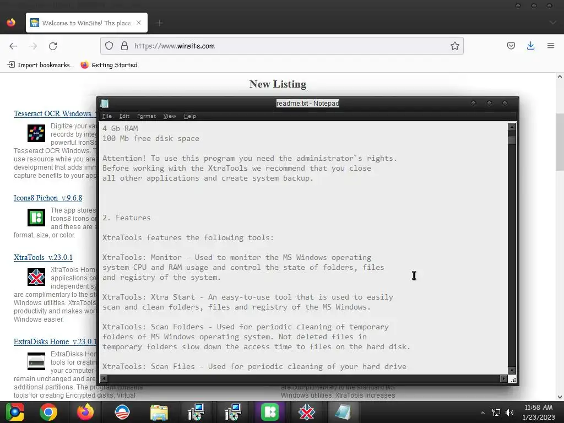
Task: Bookmark this page with the star
Action: click(454, 46)
